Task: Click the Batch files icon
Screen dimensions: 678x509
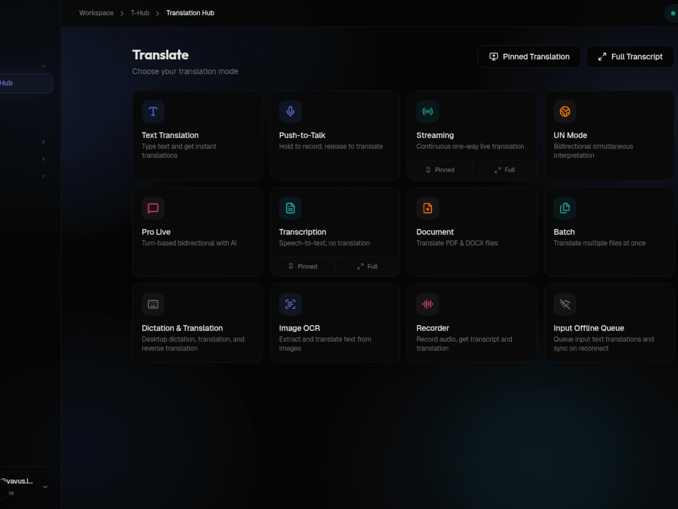Action: (565, 208)
